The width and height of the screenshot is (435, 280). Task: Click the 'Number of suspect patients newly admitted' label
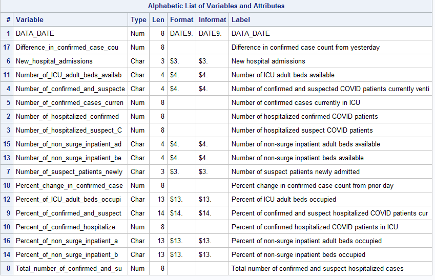coord(295,171)
